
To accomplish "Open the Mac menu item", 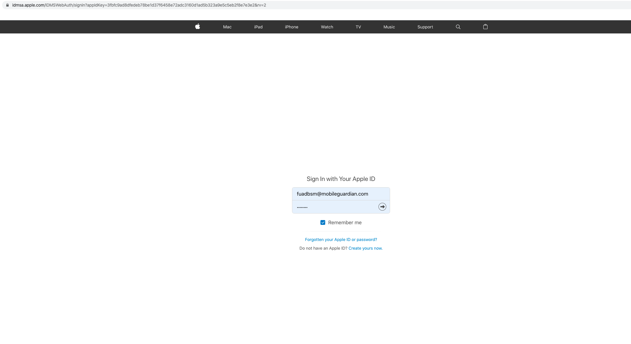I will [227, 27].
